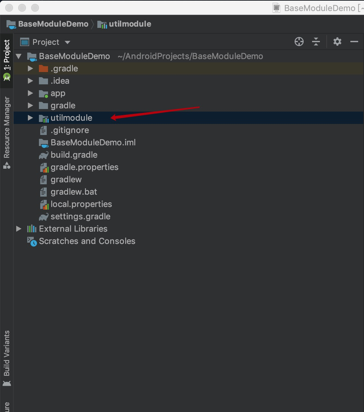Select the local.properties file icon
The width and height of the screenshot is (364, 412).
click(x=44, y=204)
